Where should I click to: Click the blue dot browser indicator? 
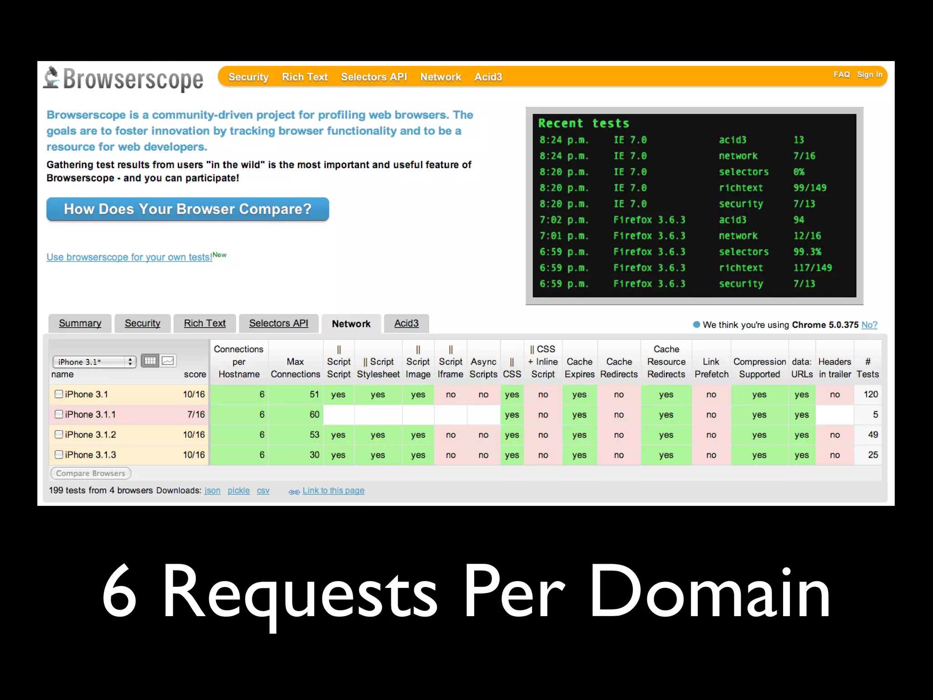[696, 324]
